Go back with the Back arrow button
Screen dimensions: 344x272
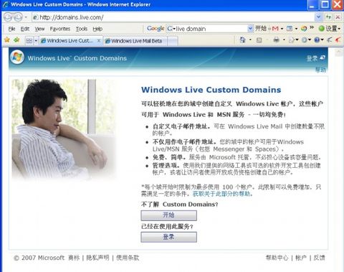pos(8,17)
